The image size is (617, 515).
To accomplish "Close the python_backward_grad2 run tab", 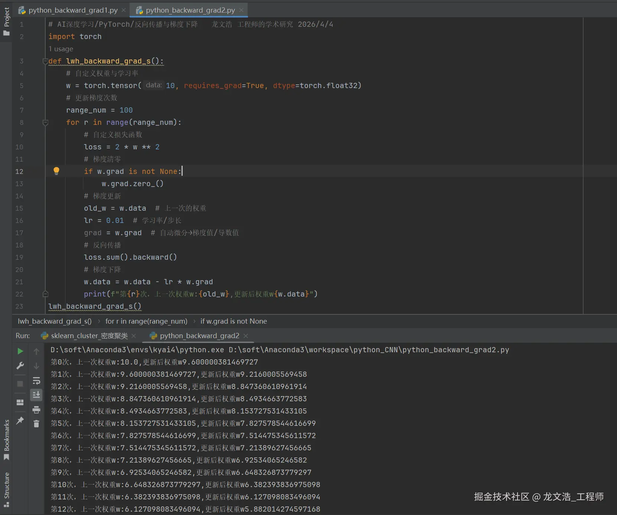I will coord(245,336).
